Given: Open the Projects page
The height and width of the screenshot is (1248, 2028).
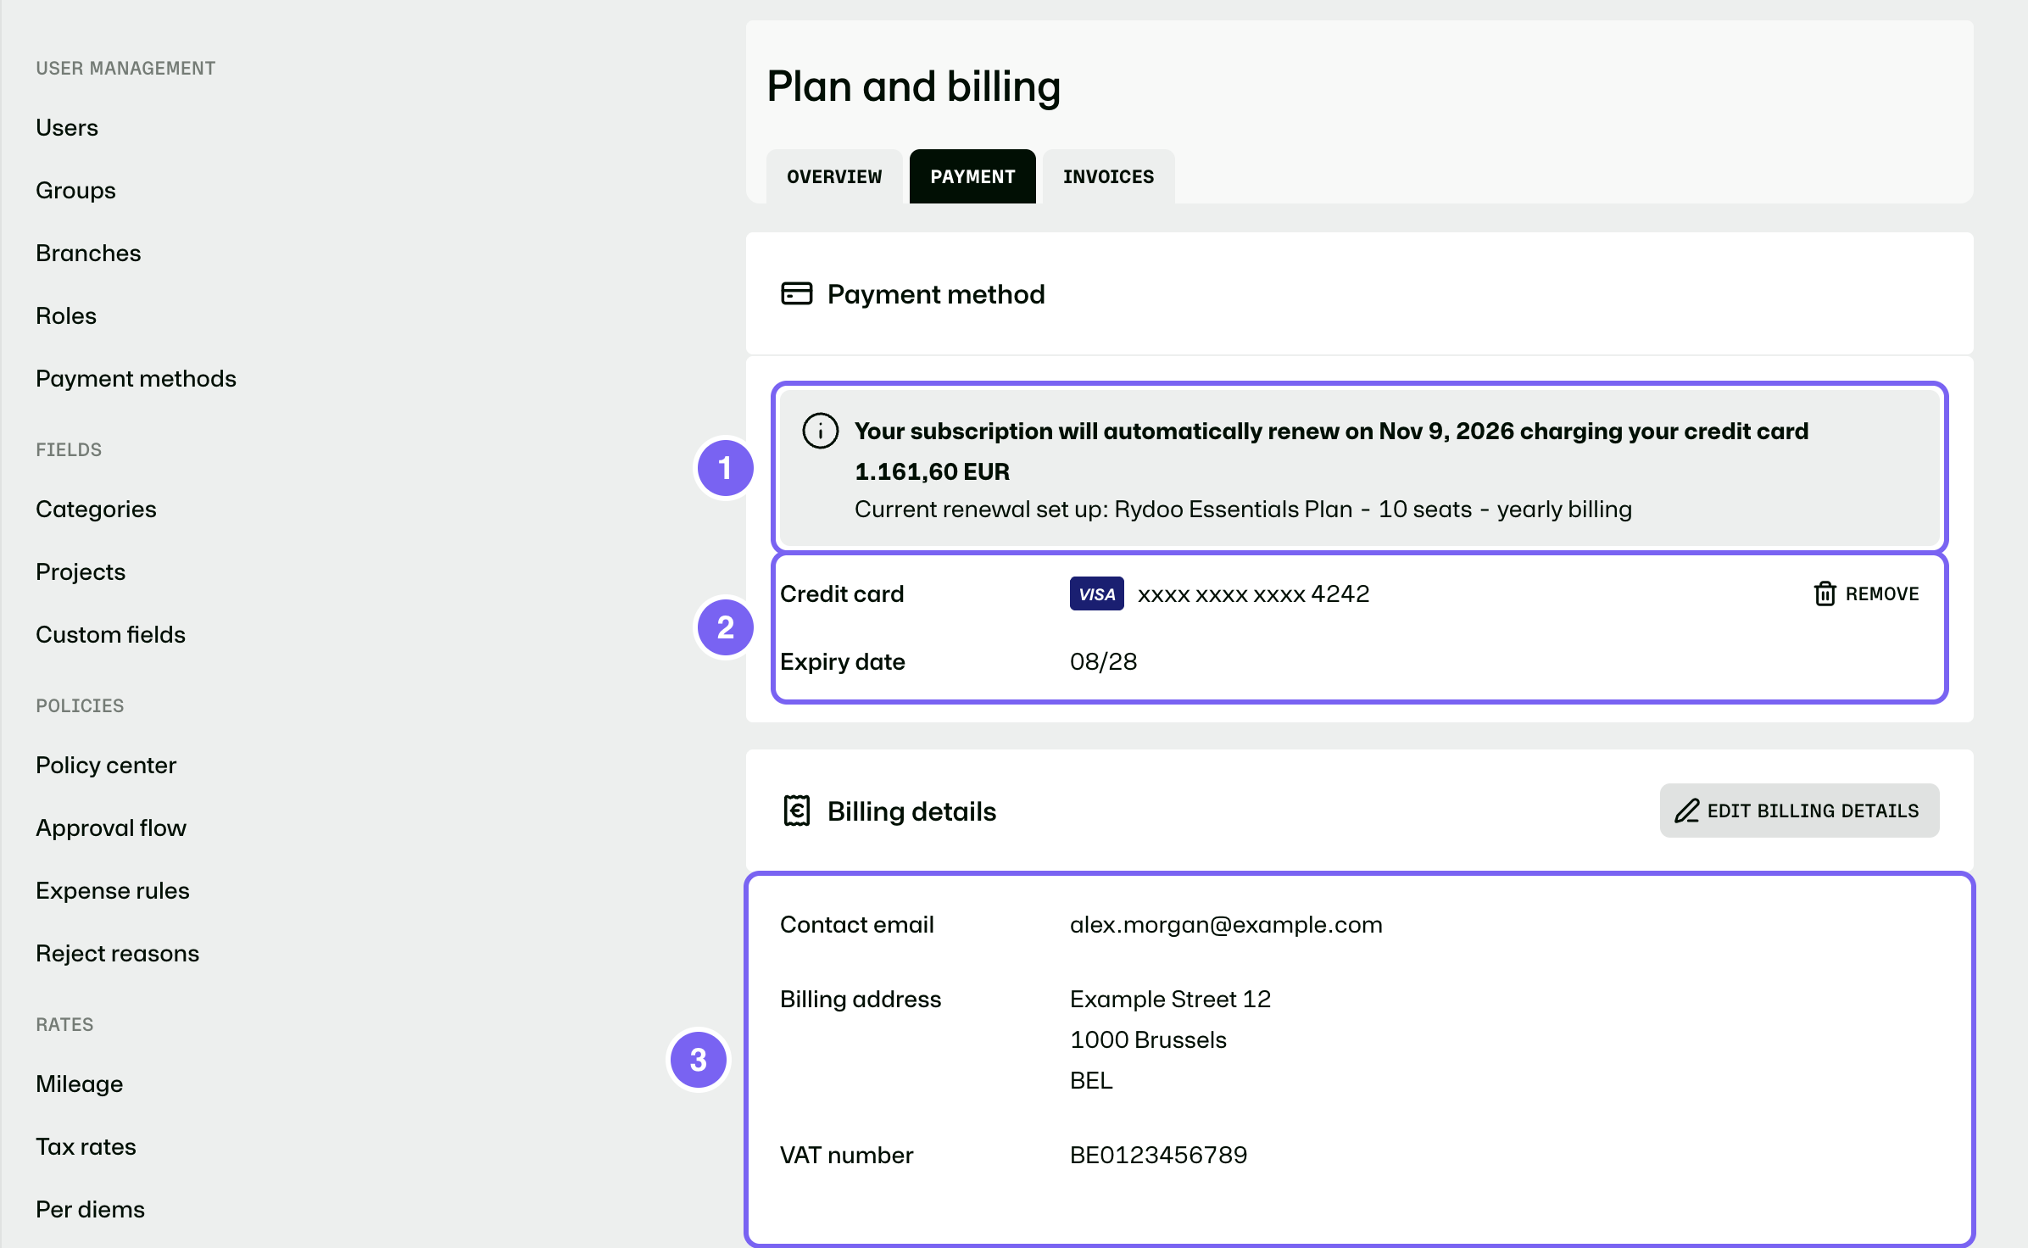Looking at the screenshot, I should click(81, 571).
